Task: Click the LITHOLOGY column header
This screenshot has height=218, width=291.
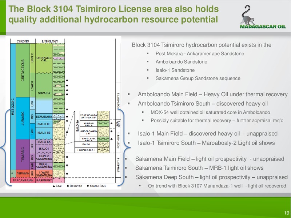Action: (50, 41)
